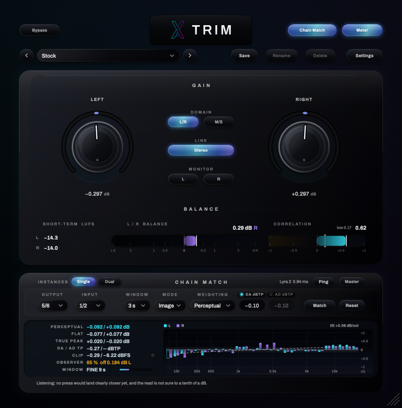Select M/S domain

coord(219,122)
